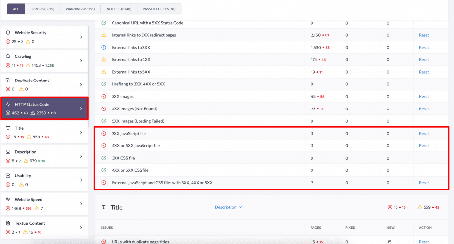The width and height of the screenshot is (454, 244).
Task: Reset the 4XX images (Not Found) row
Action: point(424,109)
